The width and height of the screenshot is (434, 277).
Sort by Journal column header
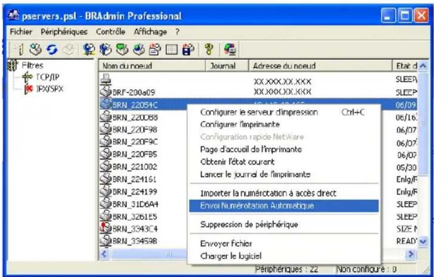click(x=227, y=66)
